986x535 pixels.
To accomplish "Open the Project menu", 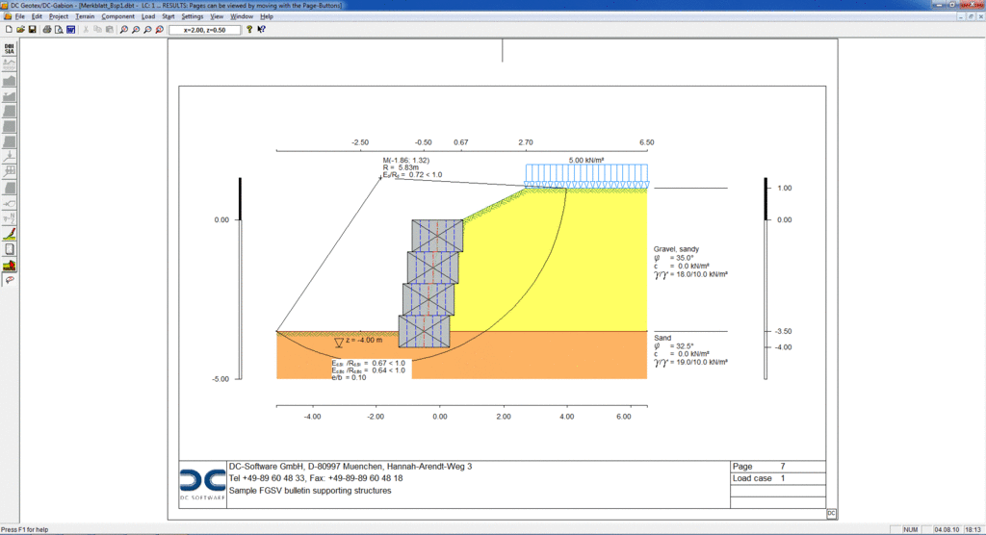I will click(x=59, y=16).
